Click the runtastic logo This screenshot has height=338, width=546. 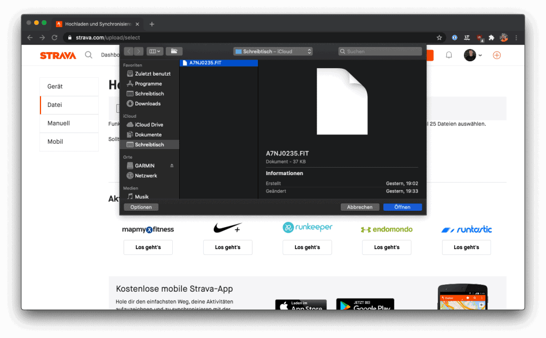point(467,229)
